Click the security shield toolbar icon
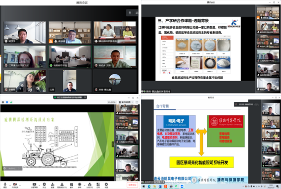The image size is (281, 189). tap(44, 185)
